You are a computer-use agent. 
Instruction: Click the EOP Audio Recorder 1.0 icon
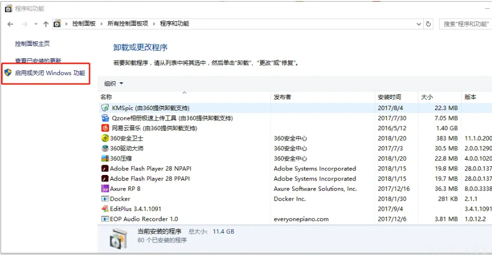105,218
